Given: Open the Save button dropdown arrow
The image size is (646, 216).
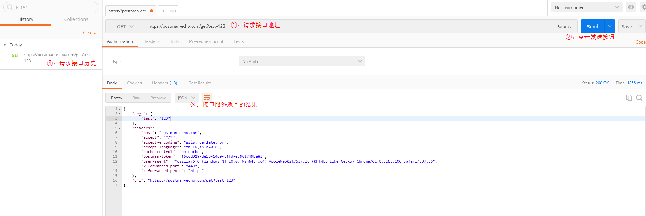Looking at the screenshot, I should point(640,26).
